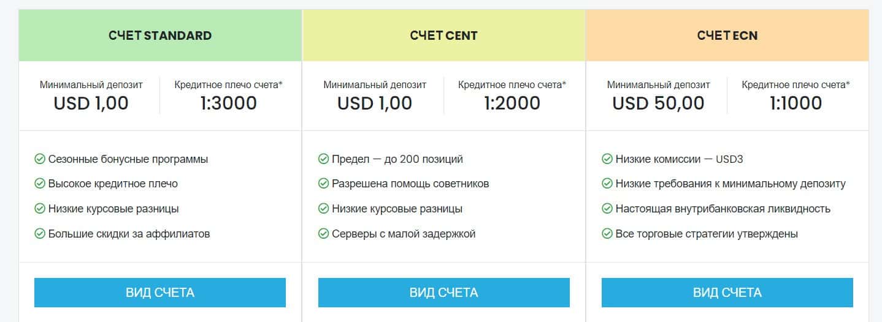The image size is (882, 322).
Task: Open ВИД СЧЕТА for the ECN account
Action: (x=727, y=293)
